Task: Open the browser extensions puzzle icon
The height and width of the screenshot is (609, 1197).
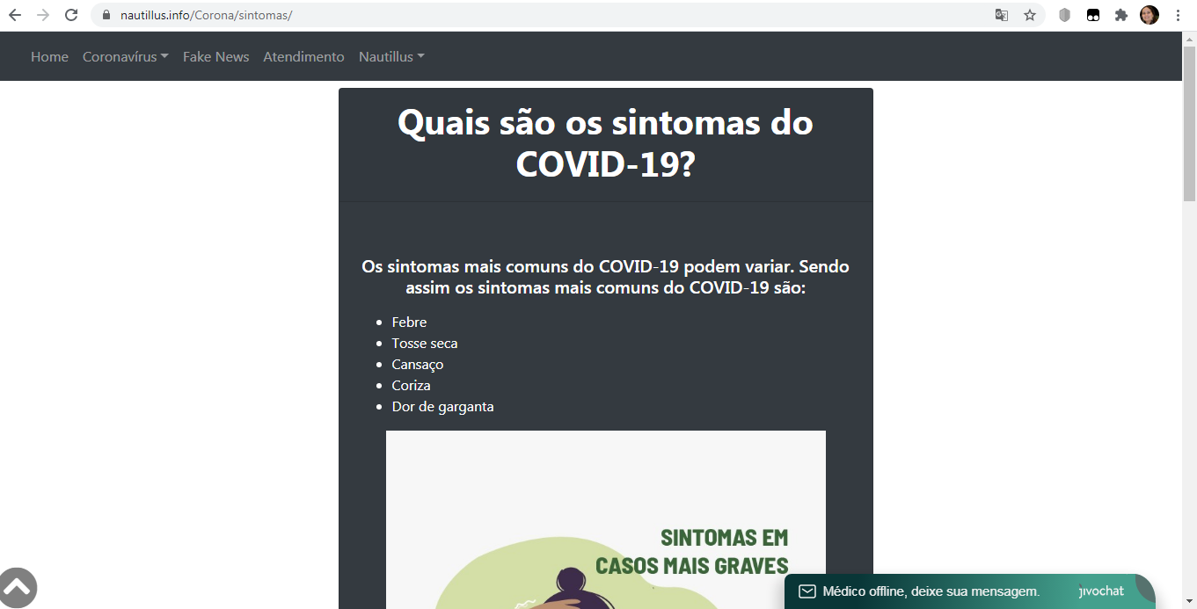Action: coord(1120,15)
